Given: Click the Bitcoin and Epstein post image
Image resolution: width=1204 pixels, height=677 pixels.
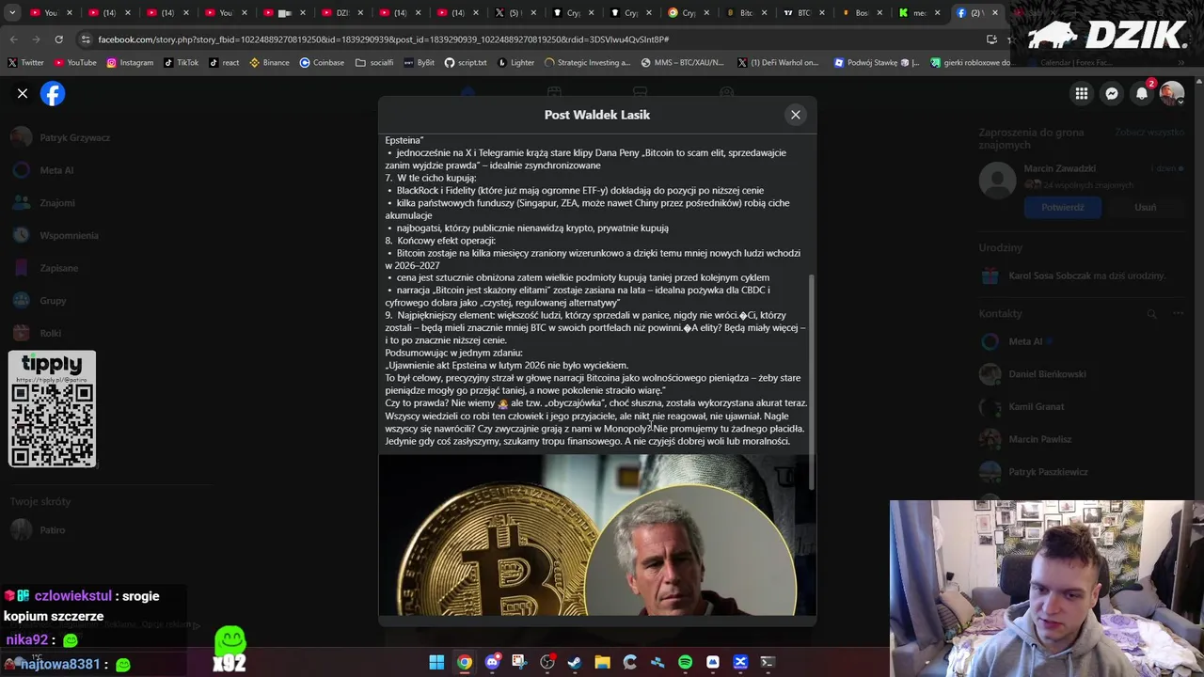Looking at the screenshot, I should pos(597,535).
